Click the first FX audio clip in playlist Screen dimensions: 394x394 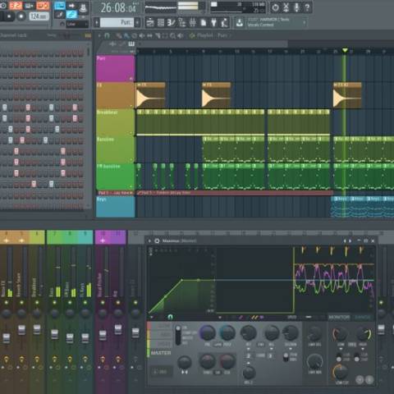[x=151, y=95]
